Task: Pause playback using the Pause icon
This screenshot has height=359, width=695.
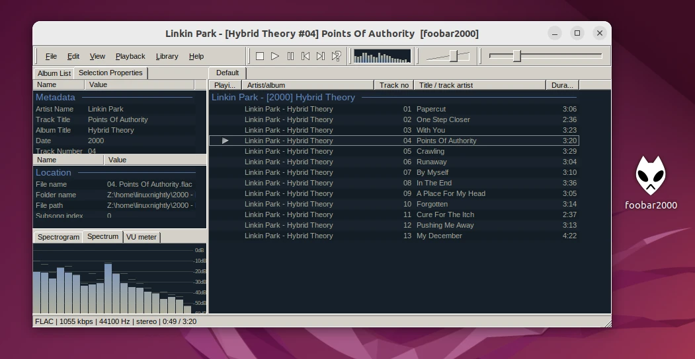Action: point(290,56)
